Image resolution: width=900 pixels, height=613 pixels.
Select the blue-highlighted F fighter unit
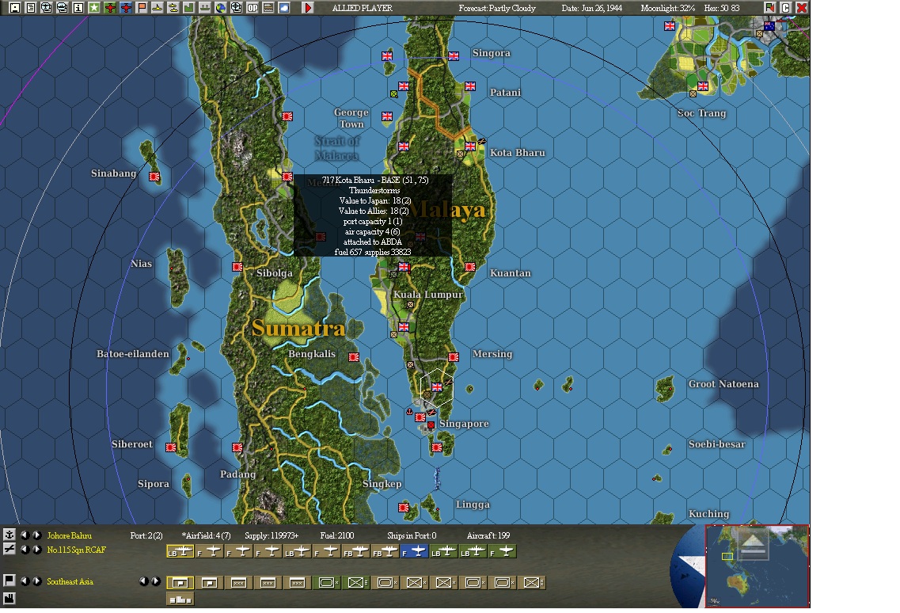pyautogui.click(x=414, y=551)
